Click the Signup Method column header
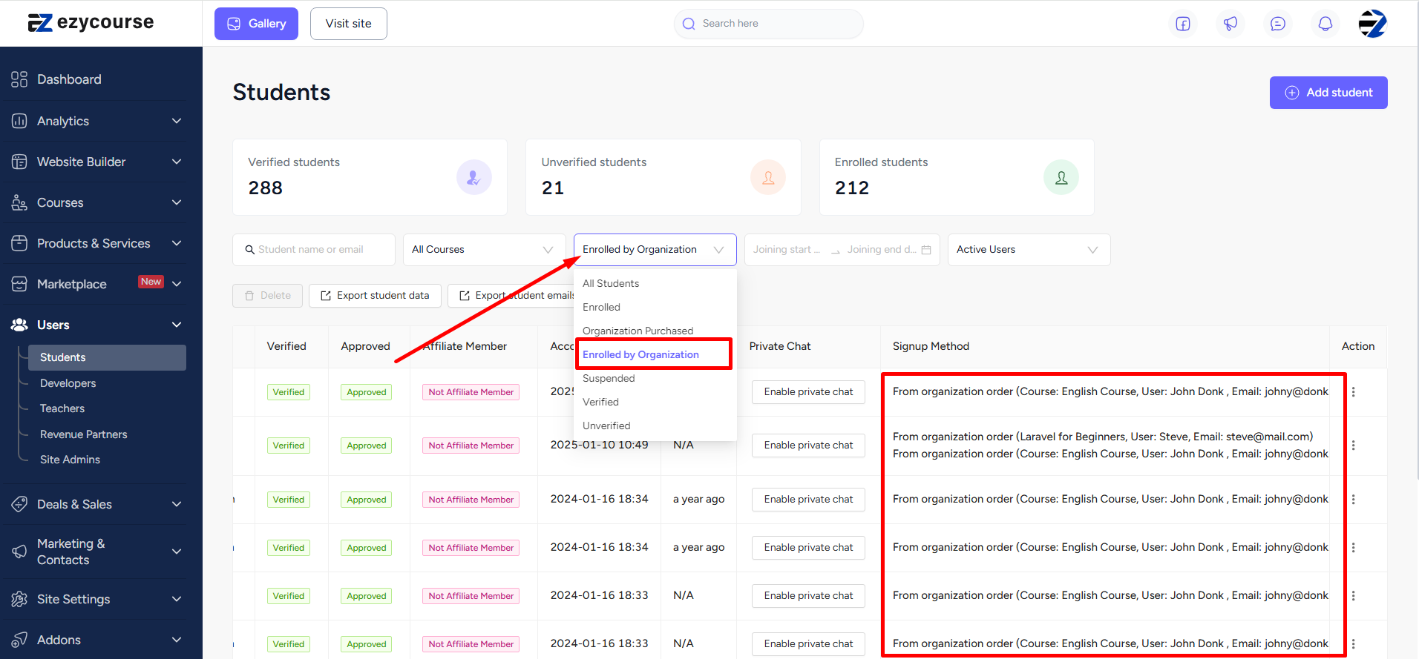 click(x=931, y=346)
